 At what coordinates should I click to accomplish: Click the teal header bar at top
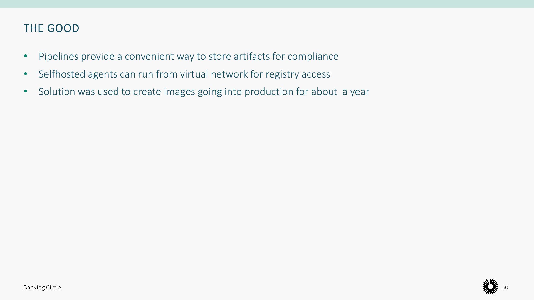tap(267, 4)
